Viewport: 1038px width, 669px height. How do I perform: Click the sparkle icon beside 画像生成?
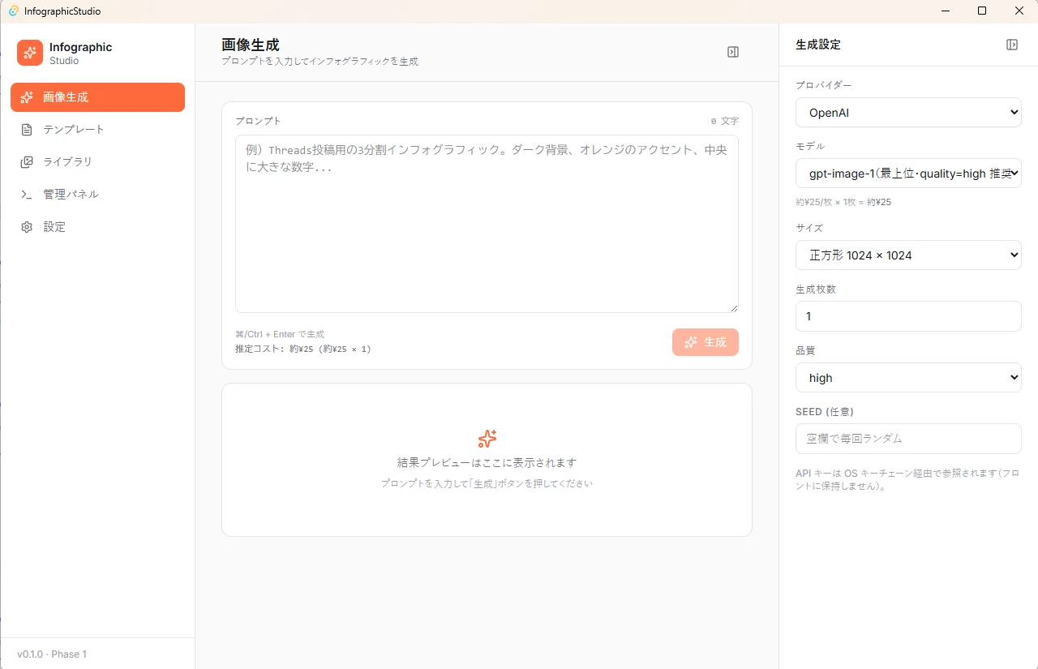point(27,97)
